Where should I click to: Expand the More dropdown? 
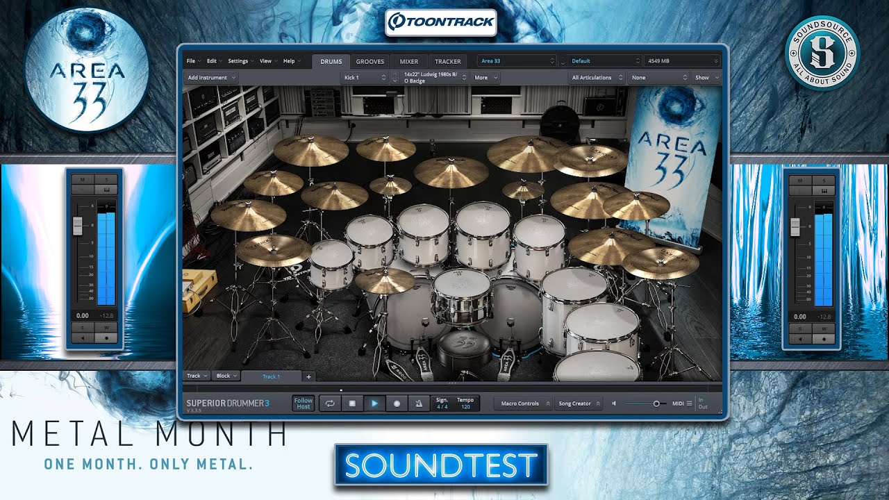click(x=485, y=78)
